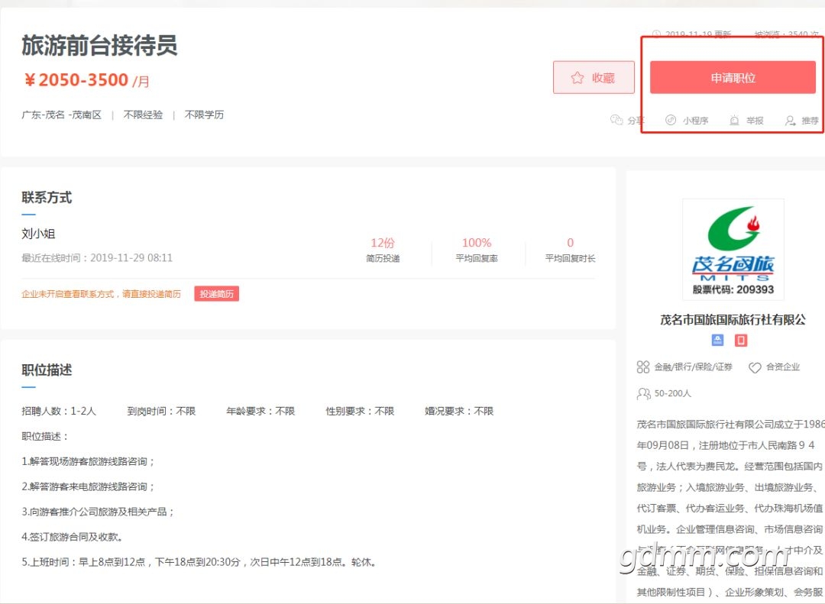Click the red mobile badge under company name

[x=741, y=341]
